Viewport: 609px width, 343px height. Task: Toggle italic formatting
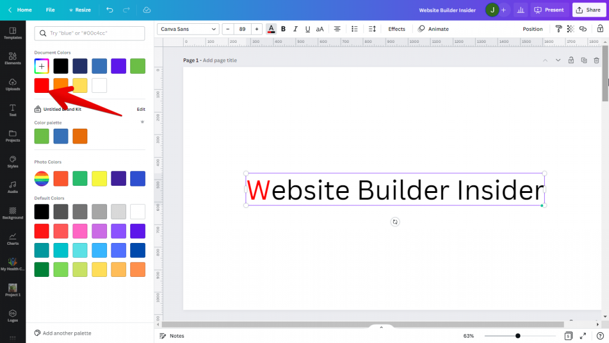pos(295,29)
